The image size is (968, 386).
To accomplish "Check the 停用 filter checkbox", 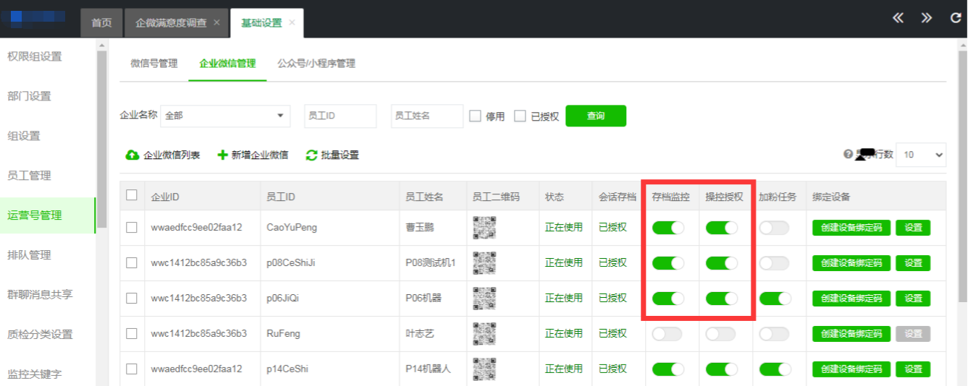I will (476, 116).
